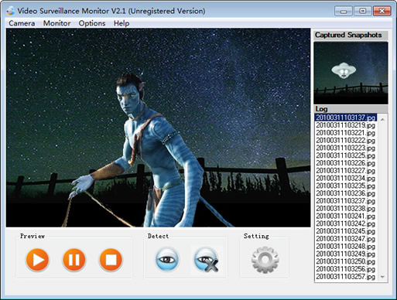Select log entry 20100311103257.jpg
Image resolution: width=397 pixels, height=300 pixels.
[346, 277]
